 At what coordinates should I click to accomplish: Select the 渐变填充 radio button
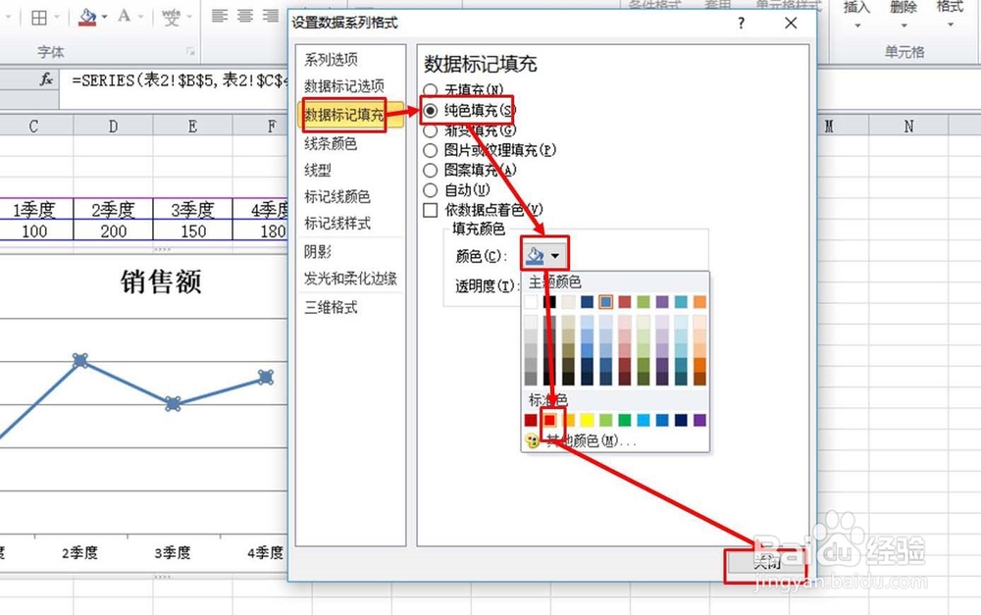click(431, 130)
